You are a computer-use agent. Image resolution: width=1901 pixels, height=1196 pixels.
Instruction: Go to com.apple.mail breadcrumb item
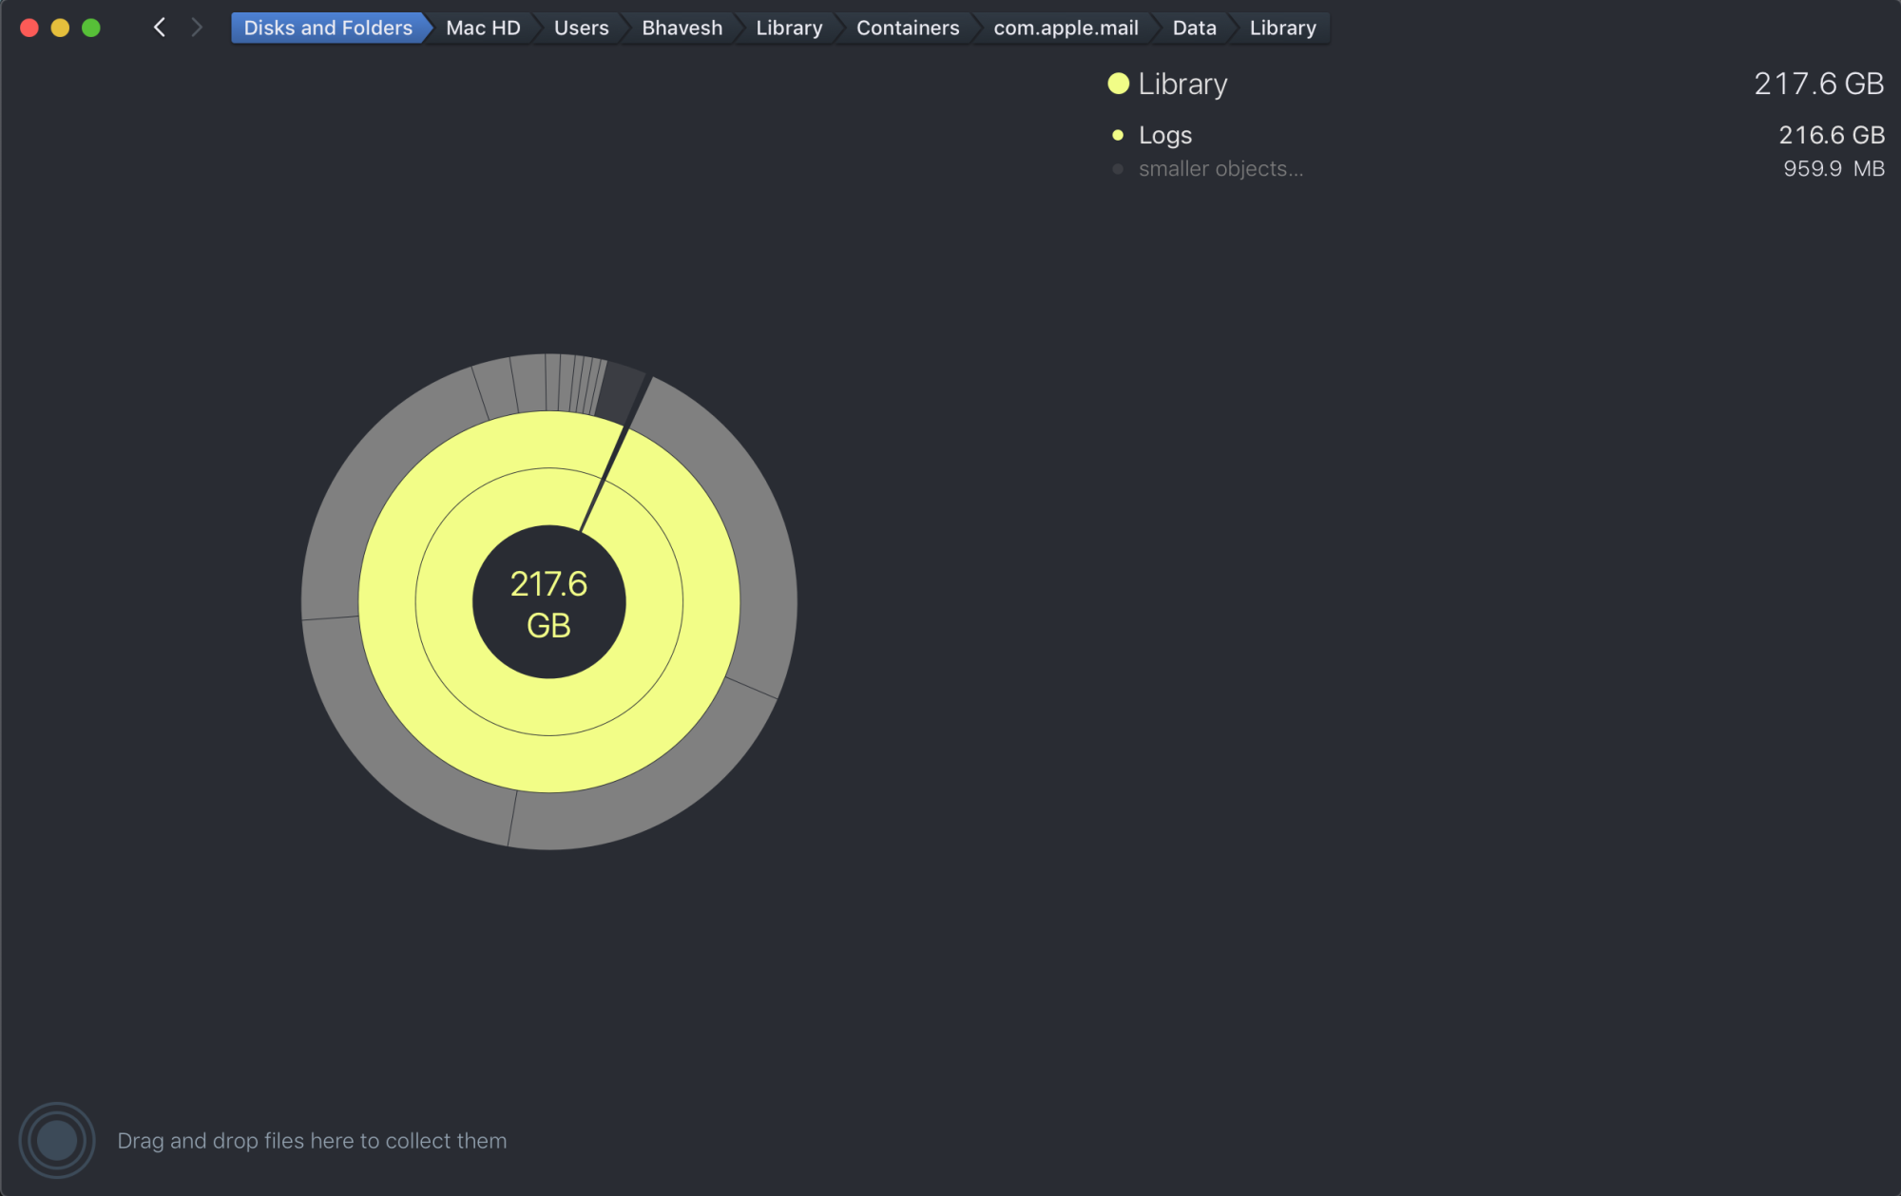point(1065,28)
